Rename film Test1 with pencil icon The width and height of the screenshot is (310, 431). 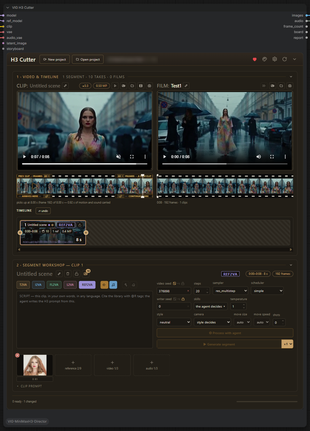(186, 86)
